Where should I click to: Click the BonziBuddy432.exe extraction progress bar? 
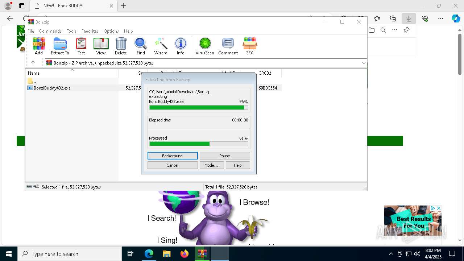point(199,108)
